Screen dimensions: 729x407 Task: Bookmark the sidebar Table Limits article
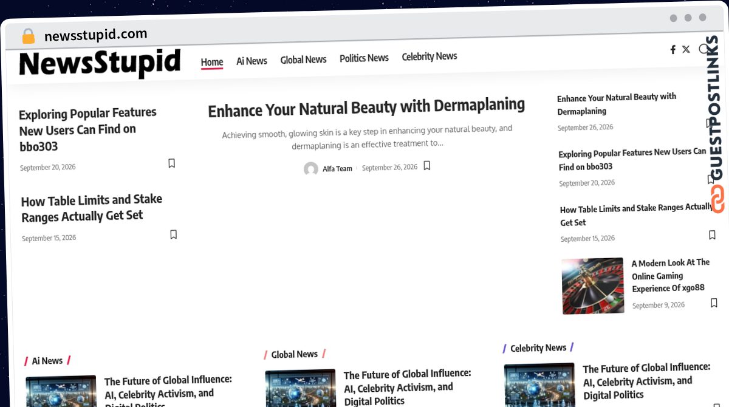click(712, 235)
